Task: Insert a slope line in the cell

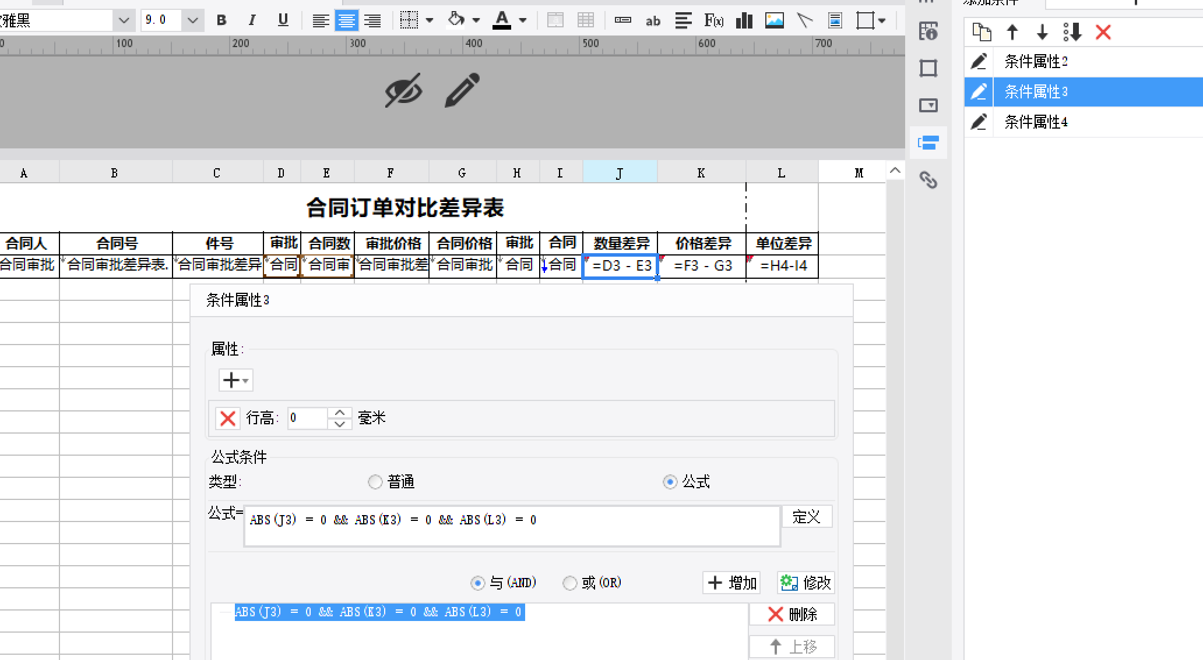Action: pyautogui.click(x=805, y=21)
